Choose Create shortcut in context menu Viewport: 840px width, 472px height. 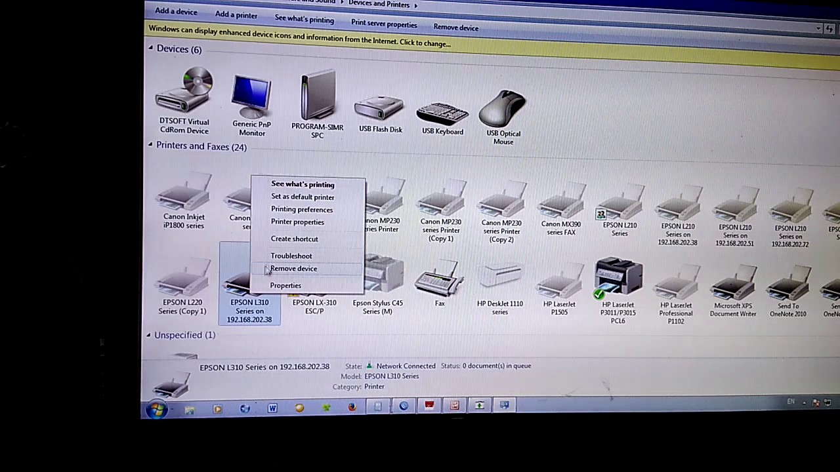click(x=294, y=239)
